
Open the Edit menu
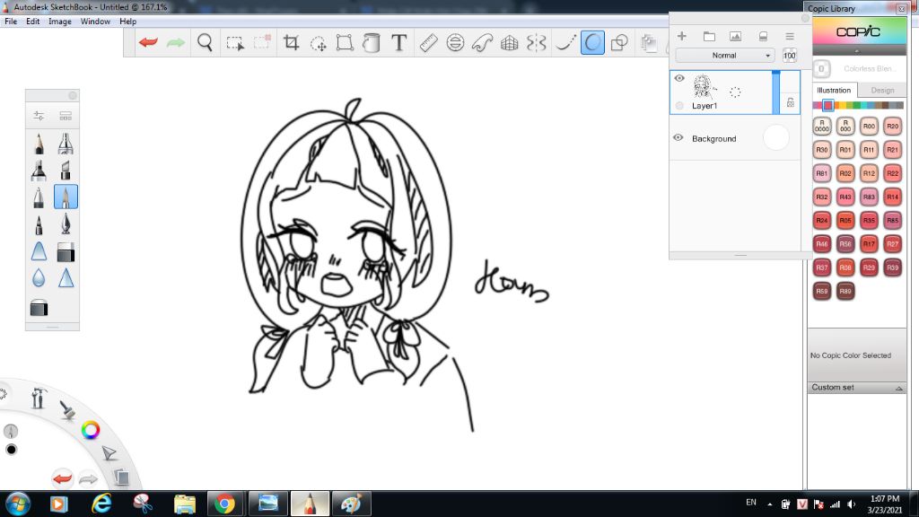tap(33, 22)
